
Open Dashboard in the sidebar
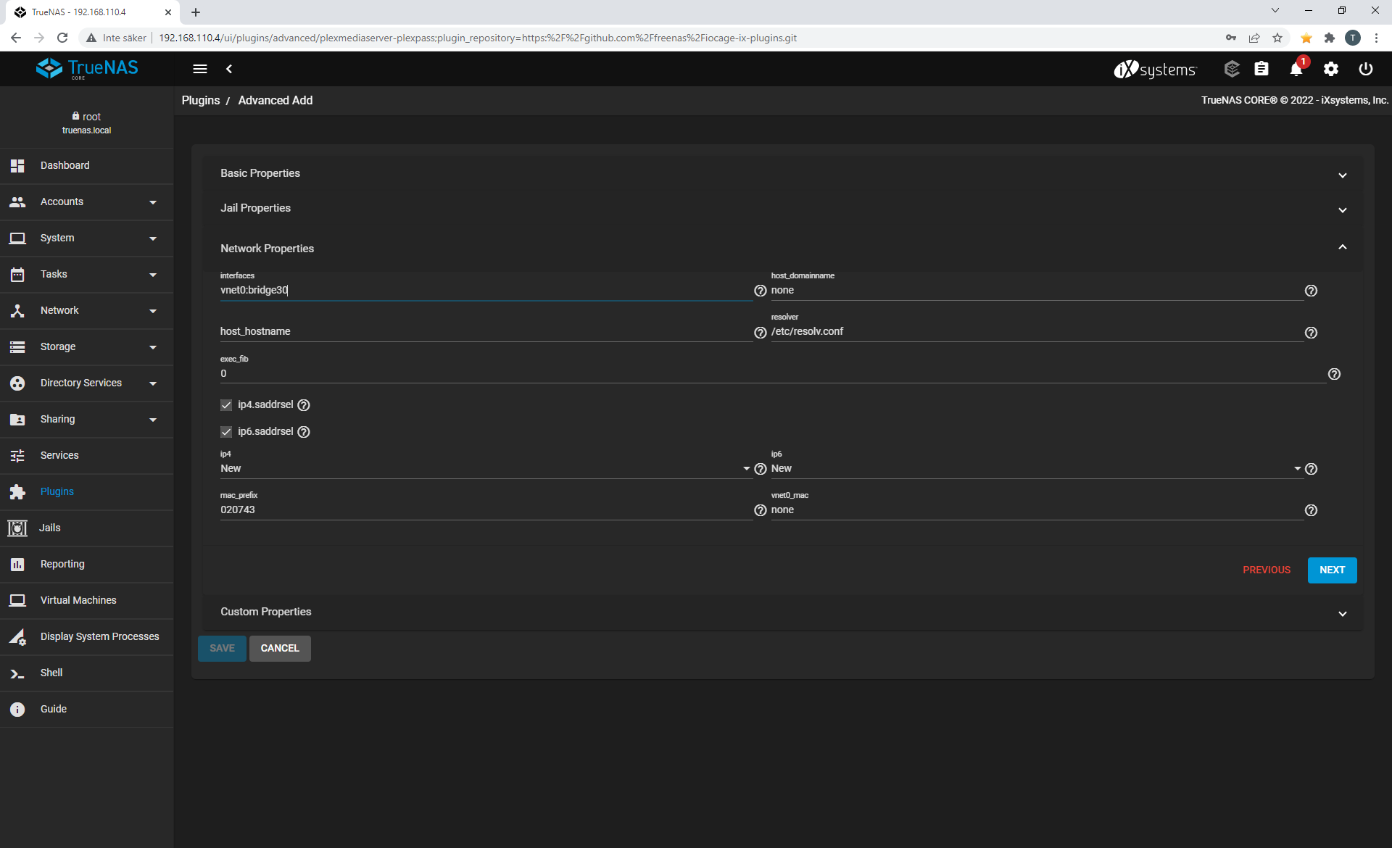[87, 166]
